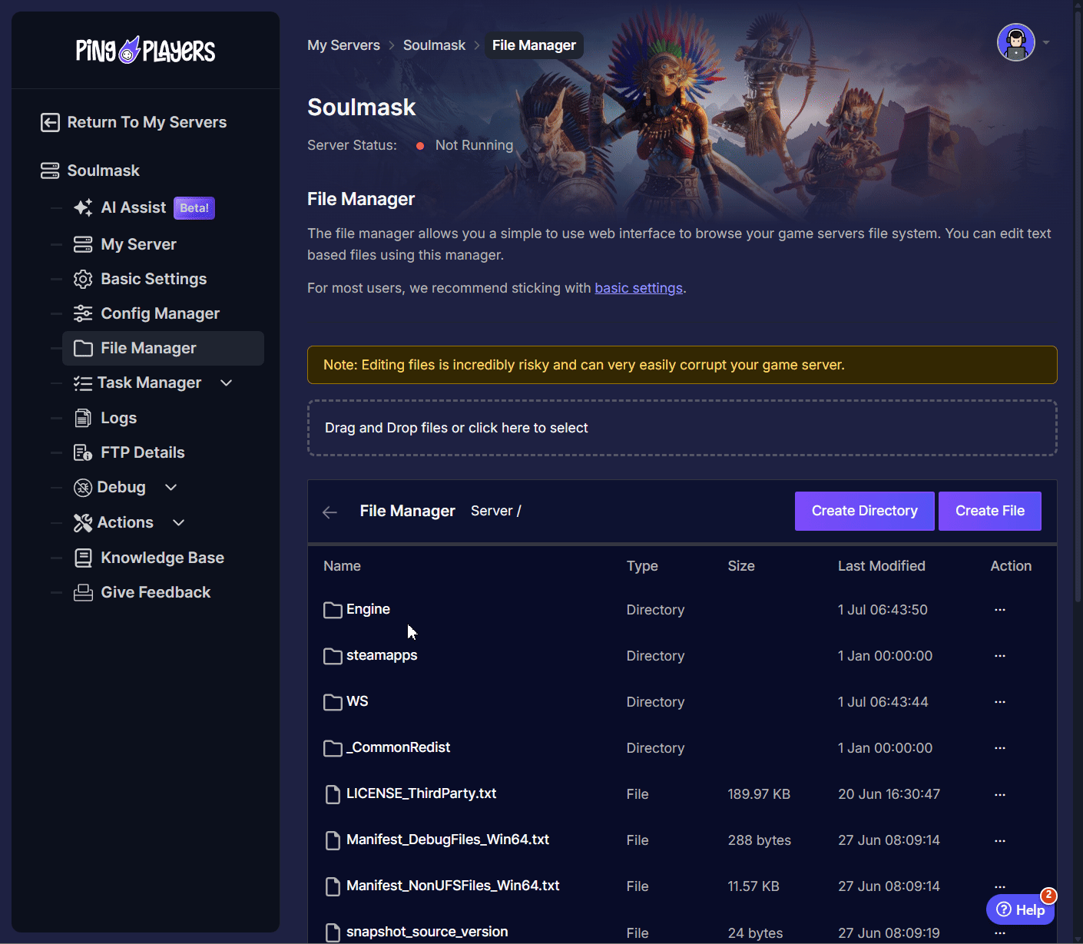Click the Logs document icon
The height and width of the screenshot is (944, 1083).
pyautogui.click(x=83, y=418)
